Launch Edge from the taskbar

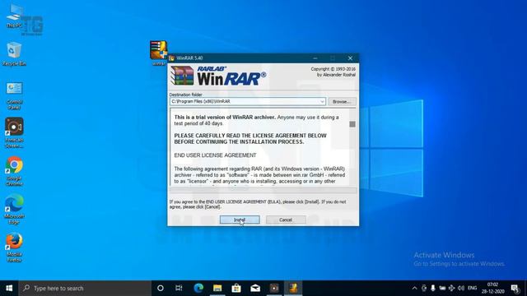point(198,289)
